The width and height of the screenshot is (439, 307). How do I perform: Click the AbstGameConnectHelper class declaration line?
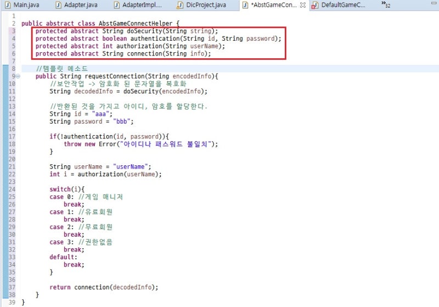point(100,24)
